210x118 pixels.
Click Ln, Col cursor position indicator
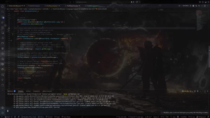[148, 117]
